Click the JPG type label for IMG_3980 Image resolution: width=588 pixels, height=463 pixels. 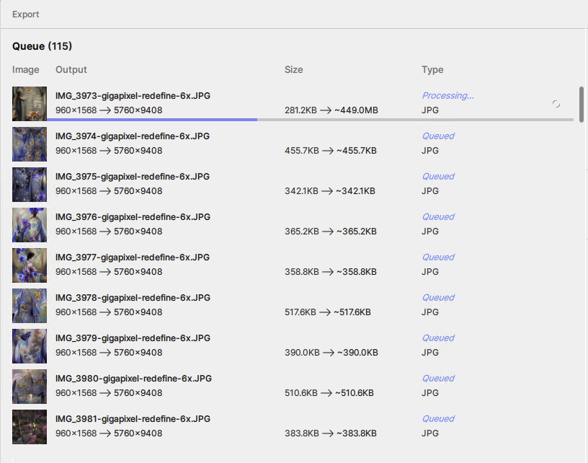coord(430,393)
